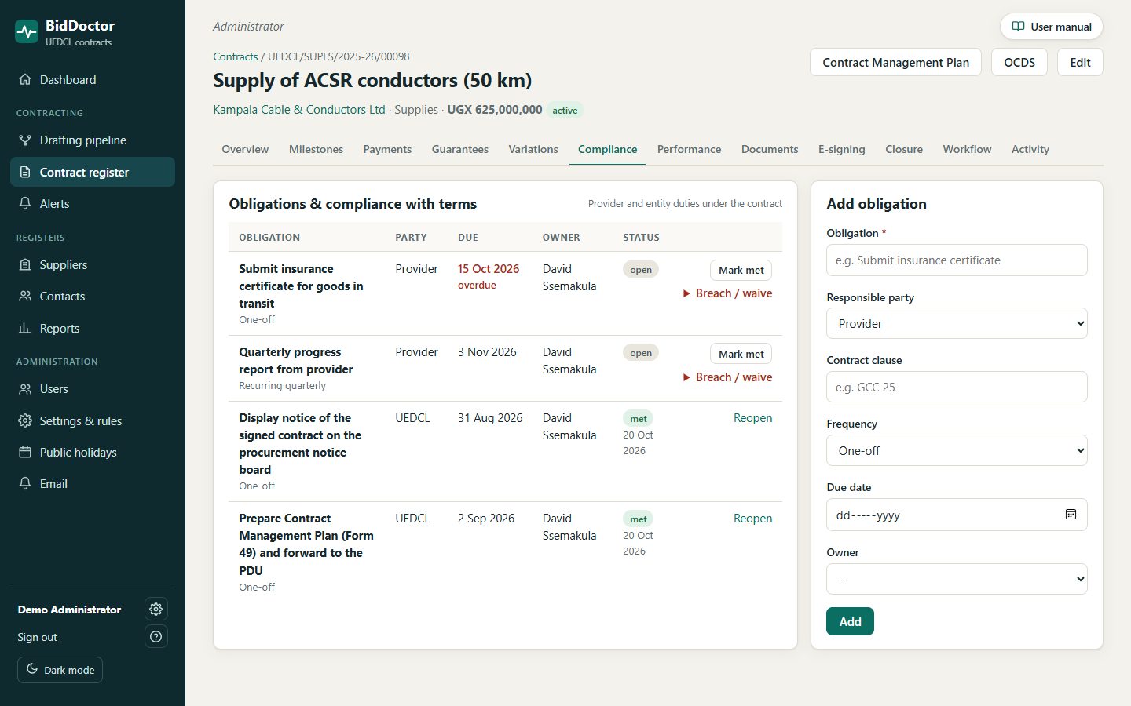
Task: Click the Sign out link
Action: point(38,637)
